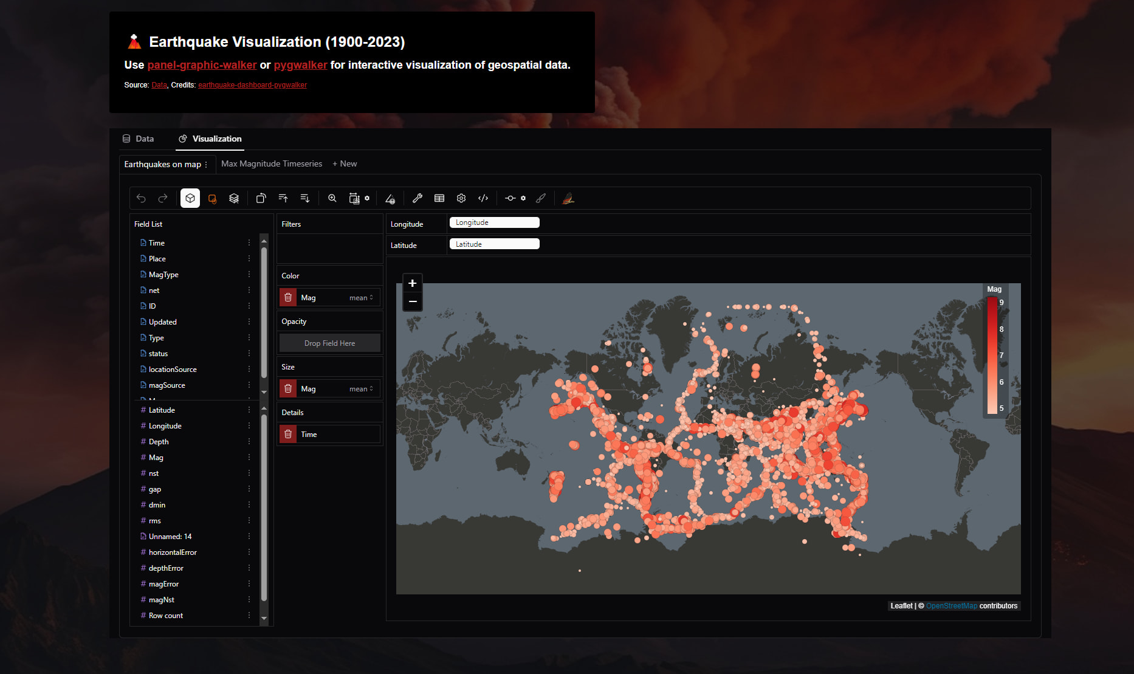Select the Max Magnitude Timeseries tab
The height and width of the screenshot is (674, 1134).
271,163
